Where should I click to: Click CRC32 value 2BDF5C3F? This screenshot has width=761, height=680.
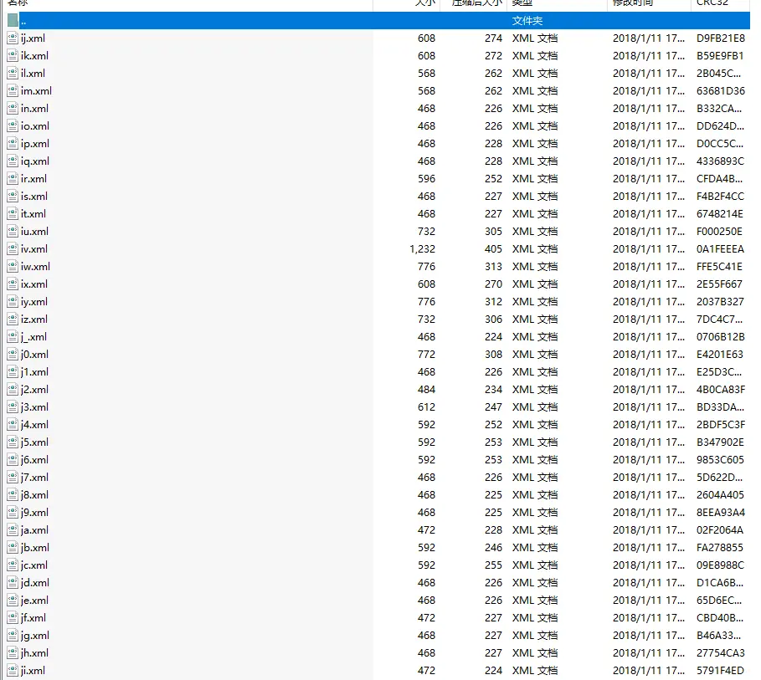(721, 424)
